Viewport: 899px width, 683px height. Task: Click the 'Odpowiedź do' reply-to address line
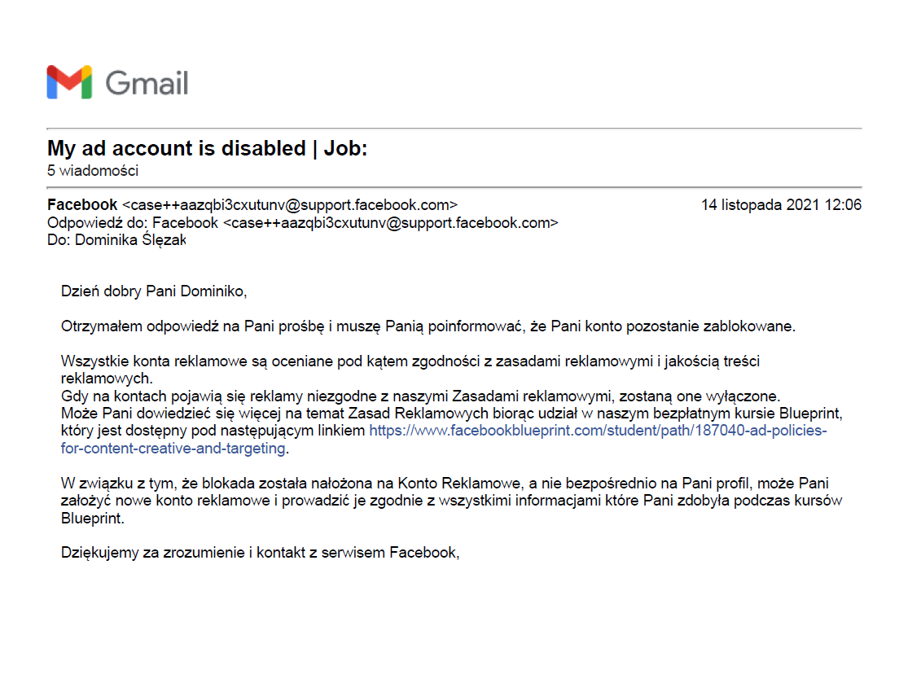pyautogui.click(x=303, y=223)
